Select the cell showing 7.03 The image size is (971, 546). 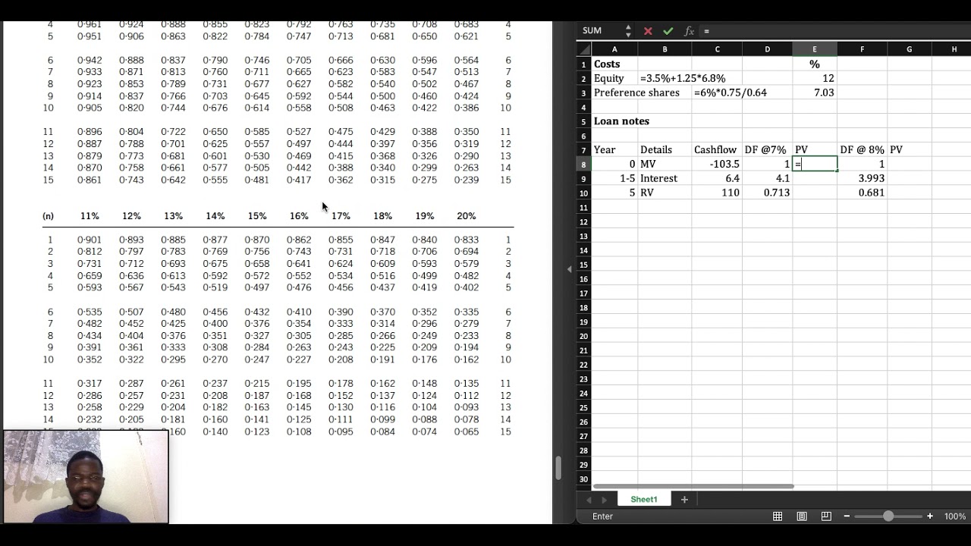click(815, 93)
